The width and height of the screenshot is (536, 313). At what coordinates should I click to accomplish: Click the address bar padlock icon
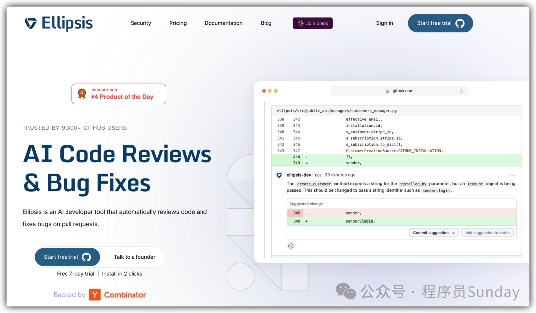click(x=387, y=91)
